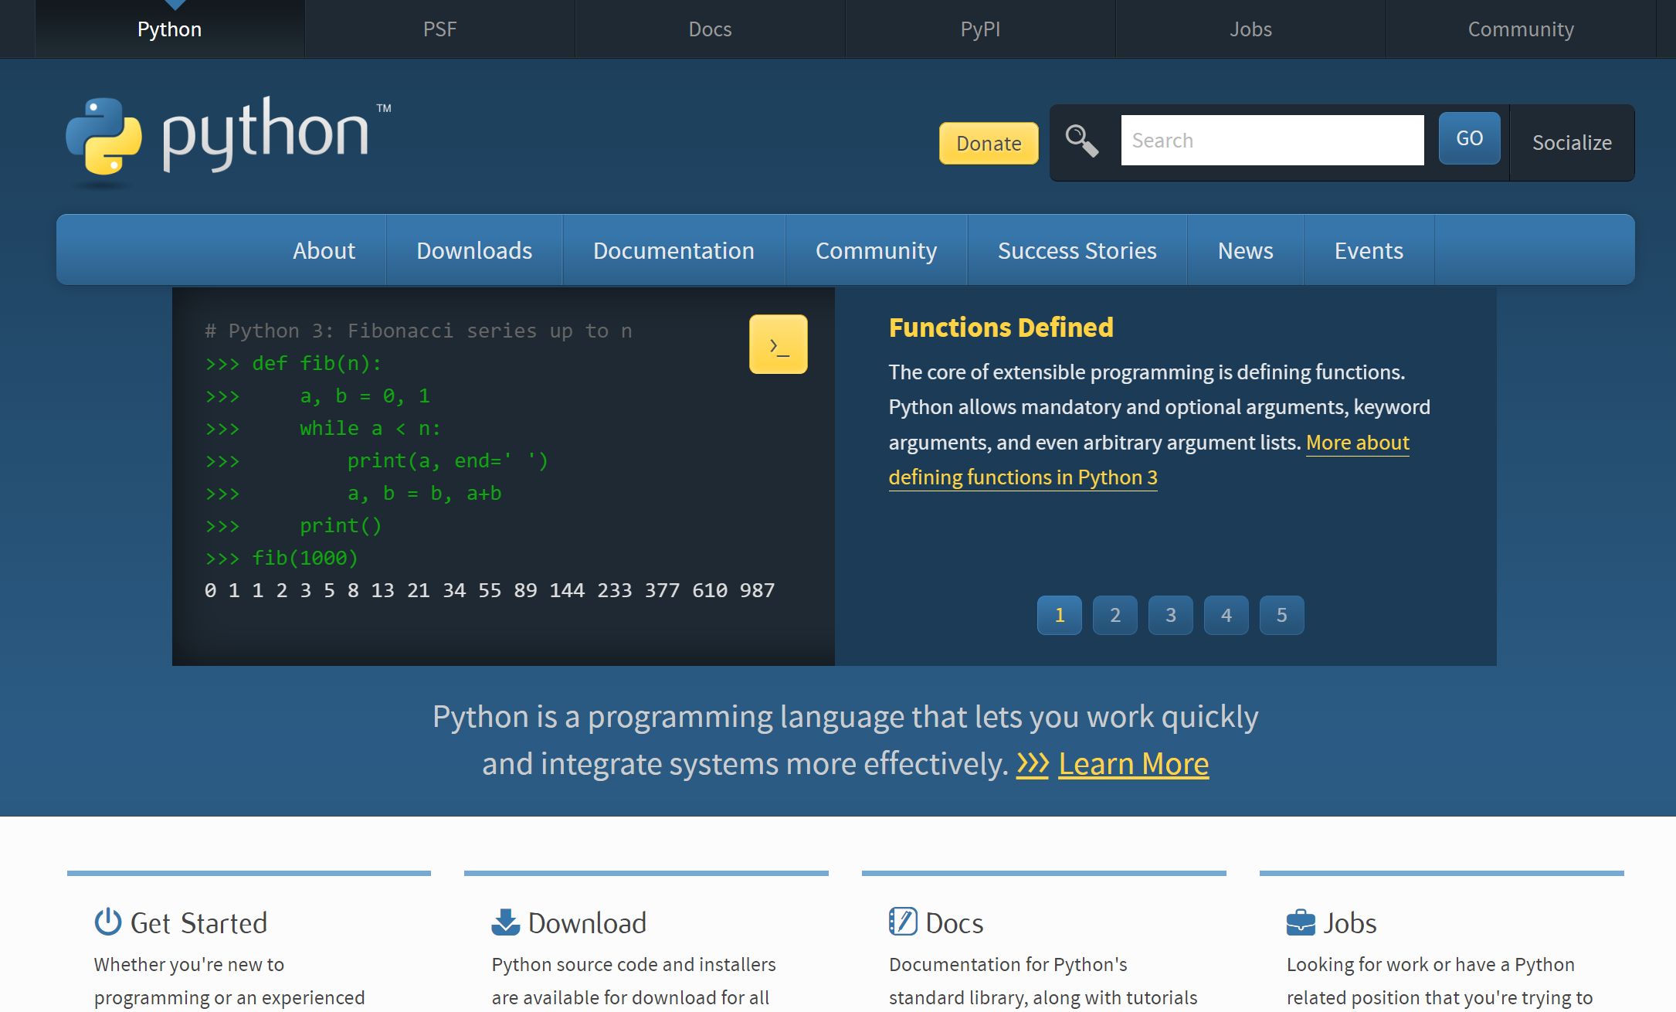Image resolution: width=1676 pixels, height=1012 pixels.
Task: Select slide 5 of the code carousel
Action: pyautogui.click(x=1281, y=615)
